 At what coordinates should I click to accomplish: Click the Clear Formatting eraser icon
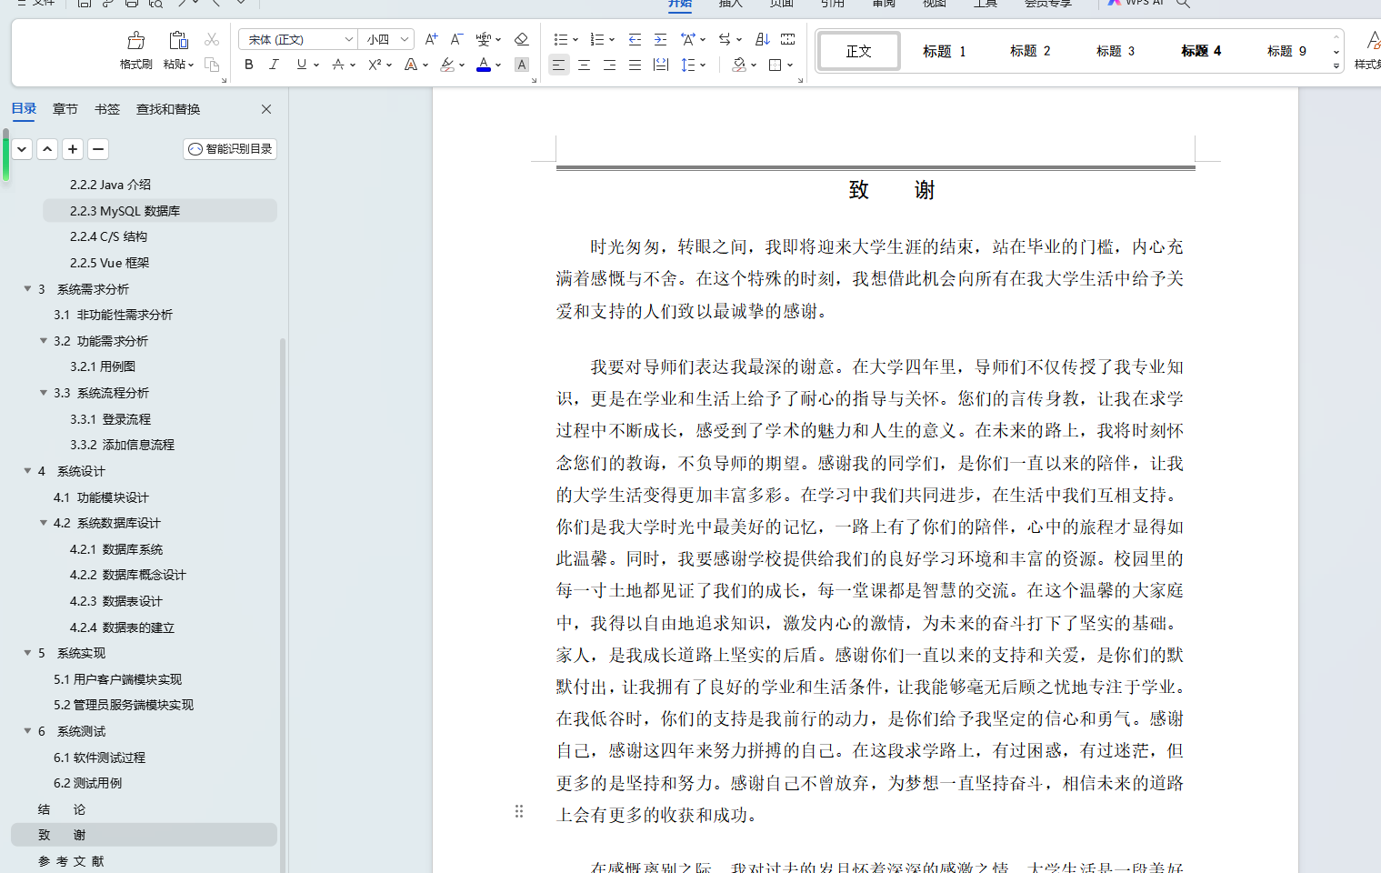(x=521, y=39)
